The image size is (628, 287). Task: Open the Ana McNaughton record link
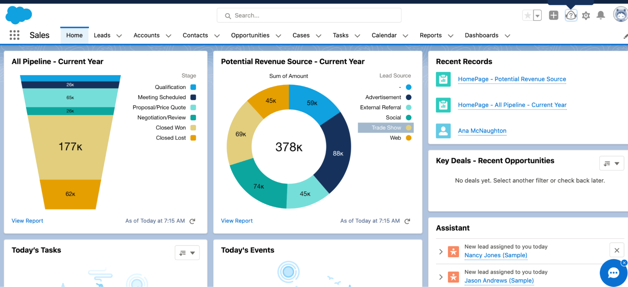pos(482,131)
